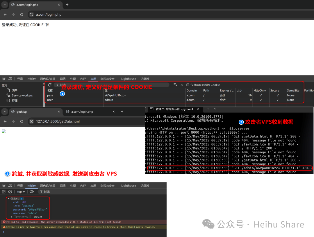
Task: Select the a.com/login.php tab in the top browser
Action: click(x=36, y=5)
